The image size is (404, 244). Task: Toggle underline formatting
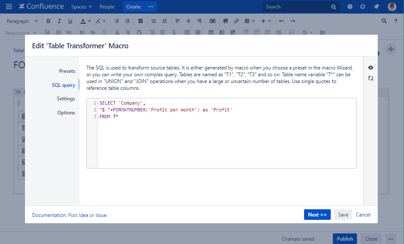71,21
